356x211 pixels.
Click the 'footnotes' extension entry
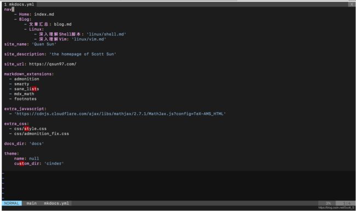point(25,99)
